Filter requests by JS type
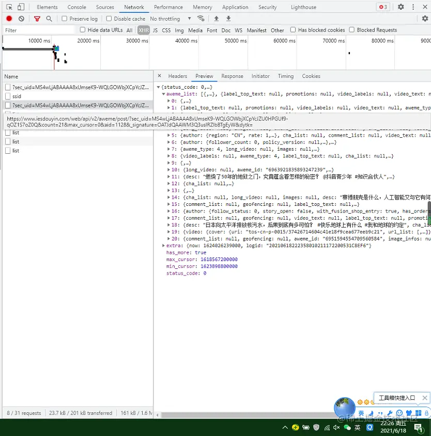This screenshot has width=431, height=436. click(x=155, y=30)
